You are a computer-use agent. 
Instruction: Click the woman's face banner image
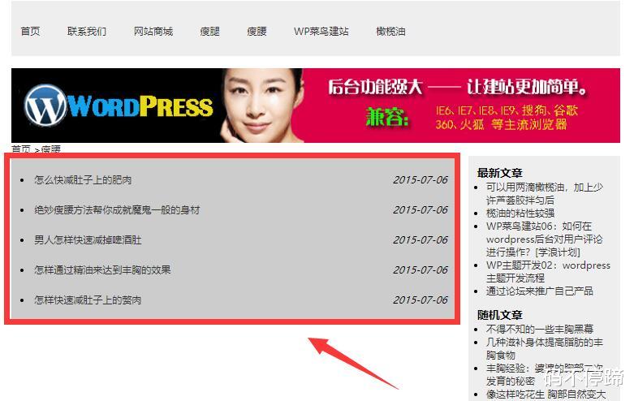261,106
